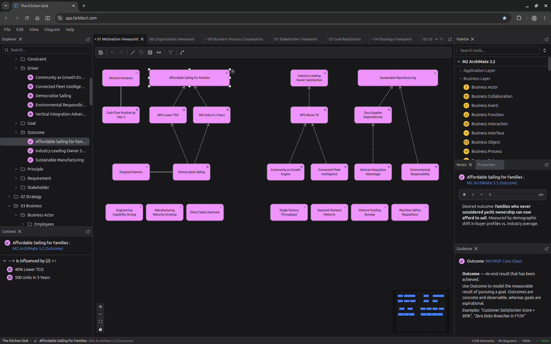Zoom out using the minus button on canvas
Screen dimensions: 551x344
click(100, 314)
